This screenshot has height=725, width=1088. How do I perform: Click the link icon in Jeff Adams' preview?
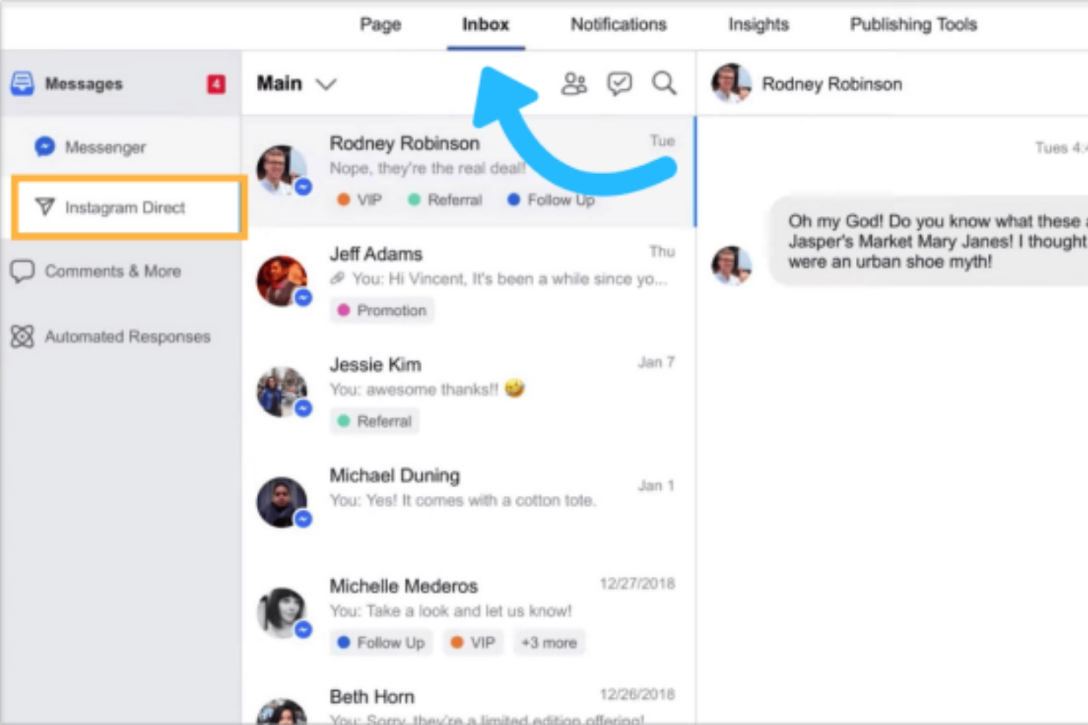337,278
